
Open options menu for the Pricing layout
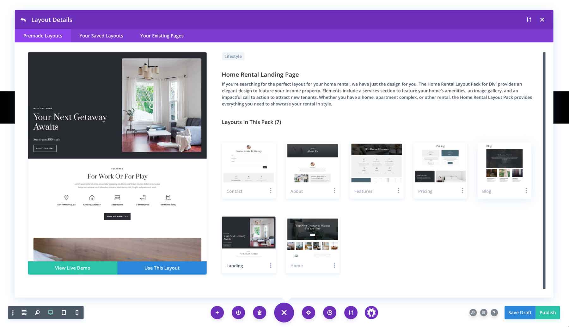click(462, 191)
